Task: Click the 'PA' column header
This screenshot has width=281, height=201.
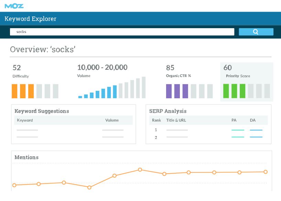Action: [x=234, y=120]
